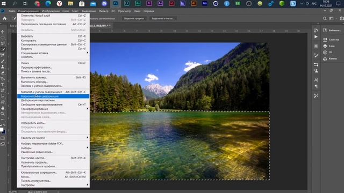
Task: Open Premiere Pro from the taskbar
Action: click(x=149, y=4)
